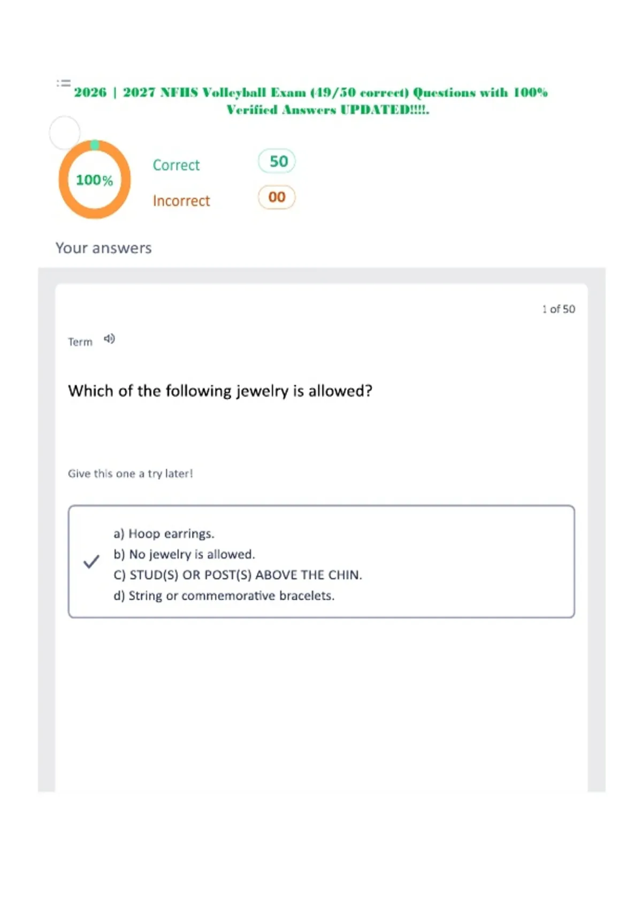Click the speaker audio icon beside Term
The image size is (642, 910).
tap(109, 339)
